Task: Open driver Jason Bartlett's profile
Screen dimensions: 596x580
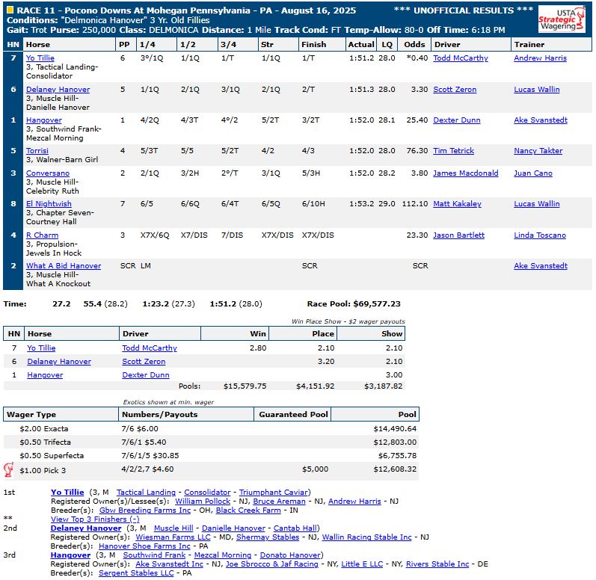Action: point(458,235)
